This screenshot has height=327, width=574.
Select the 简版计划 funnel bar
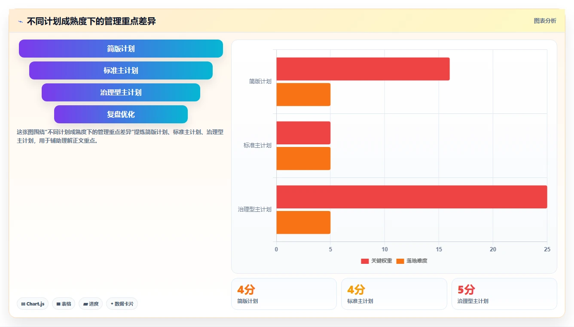(x=121, y=49)
